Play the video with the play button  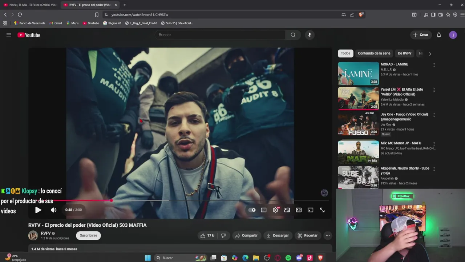(38, 210)
